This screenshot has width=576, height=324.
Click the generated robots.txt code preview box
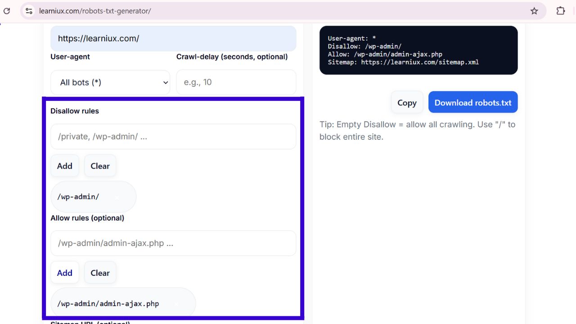click(418, 50)
